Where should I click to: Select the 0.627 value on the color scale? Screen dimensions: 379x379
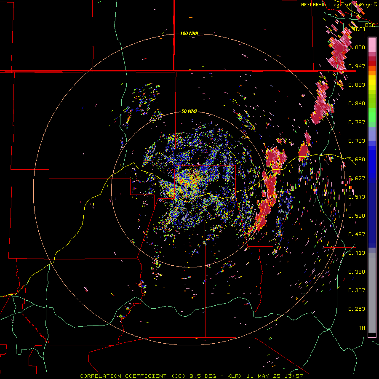[357, 179]
